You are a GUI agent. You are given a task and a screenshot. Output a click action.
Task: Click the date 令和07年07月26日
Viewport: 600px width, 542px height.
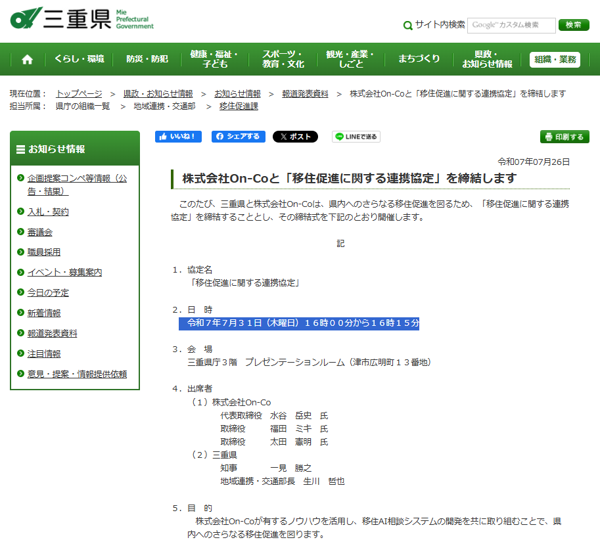(x=534, y=162)
